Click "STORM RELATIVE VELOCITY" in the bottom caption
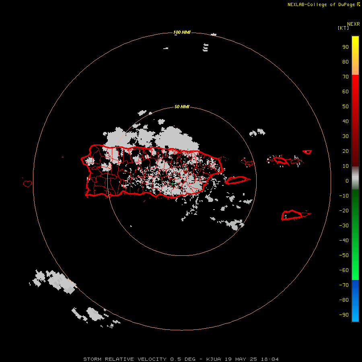362x362 pixels. 125,359
